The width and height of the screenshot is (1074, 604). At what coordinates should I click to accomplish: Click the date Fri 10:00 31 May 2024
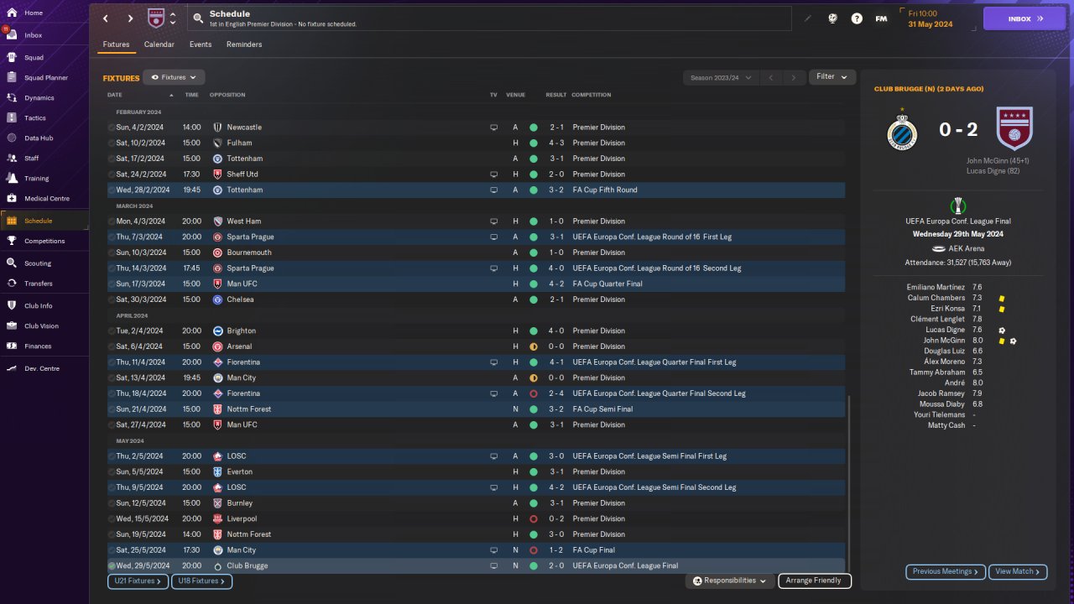[931, 18]
